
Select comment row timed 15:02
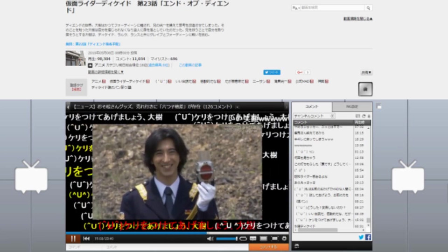[x=329, y=220]
